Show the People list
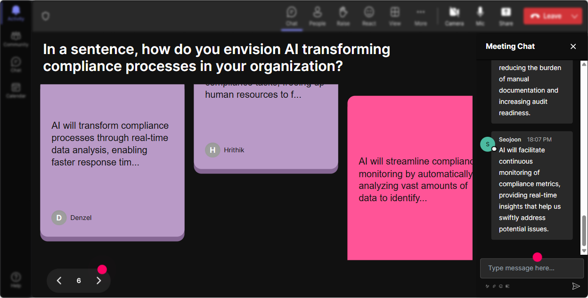Image resolution: width=588 pixels, height=298 pixels. (x=317, y=16)
